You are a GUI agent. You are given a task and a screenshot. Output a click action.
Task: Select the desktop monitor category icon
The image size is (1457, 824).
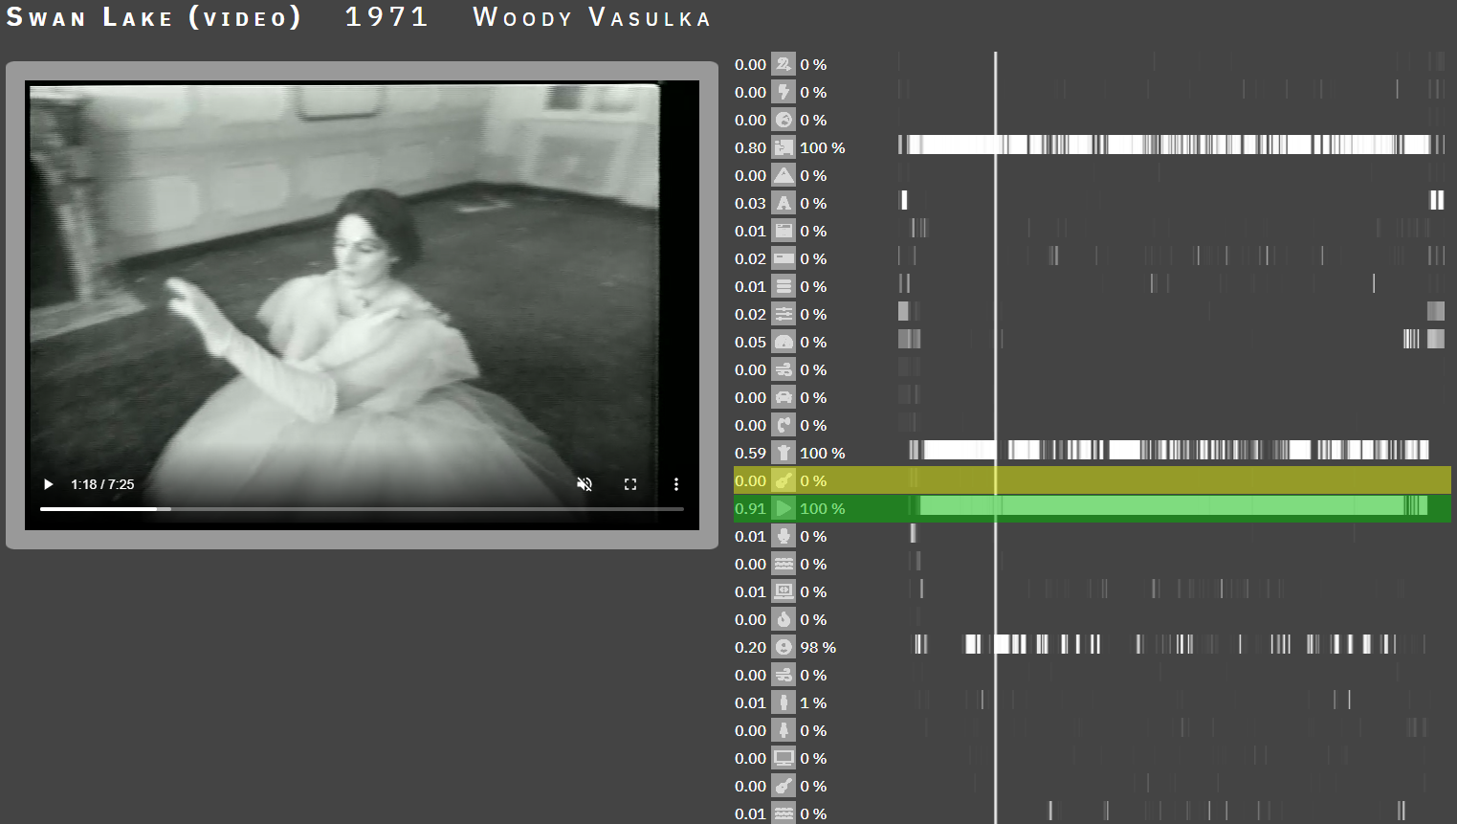(x=784, y=758)
